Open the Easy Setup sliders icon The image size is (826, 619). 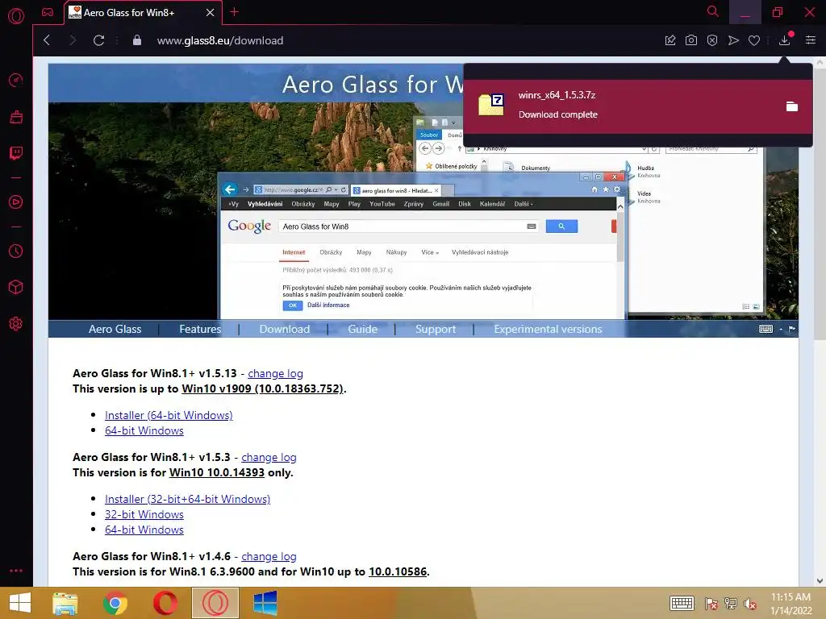(x=811, y=40)
